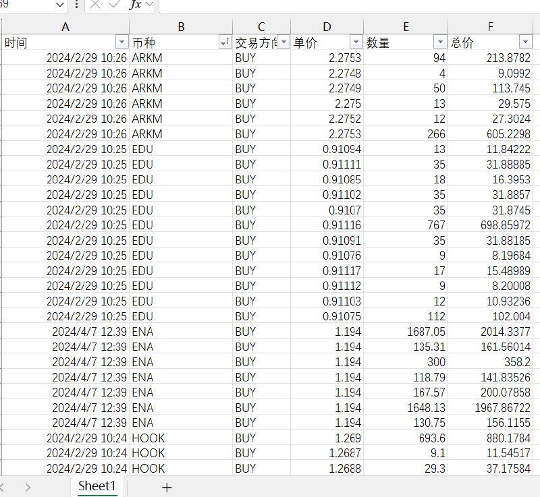Select the 总价 header cell
The image size is (540, 497).
(x=491, y=42)
